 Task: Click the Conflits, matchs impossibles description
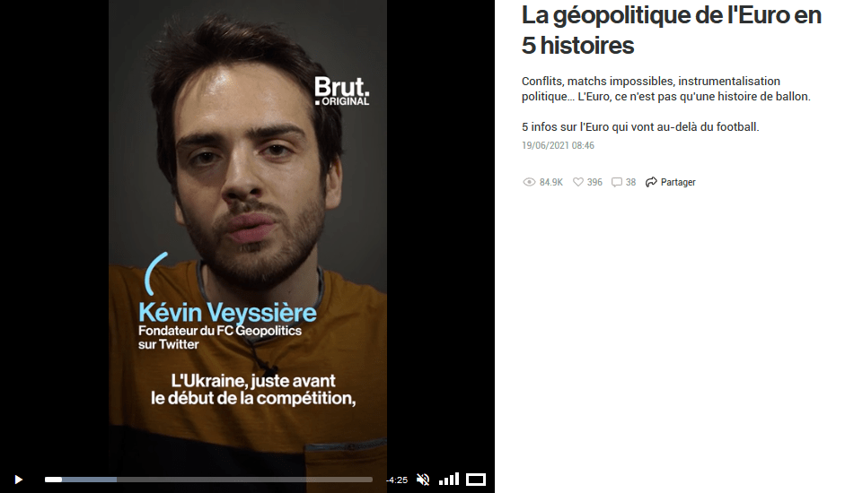(x=666, y=89)
